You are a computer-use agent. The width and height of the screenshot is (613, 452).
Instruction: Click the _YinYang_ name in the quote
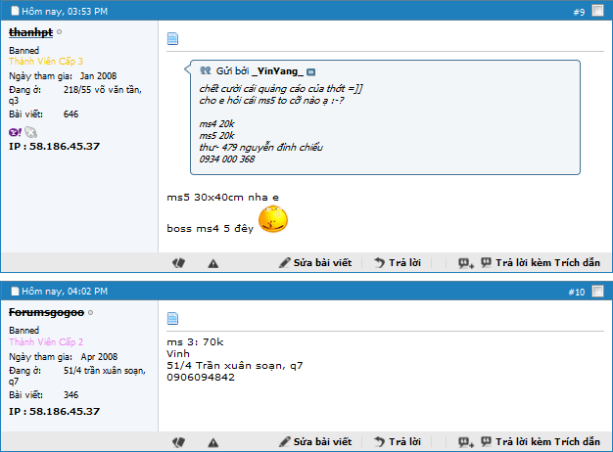point(277,71)
